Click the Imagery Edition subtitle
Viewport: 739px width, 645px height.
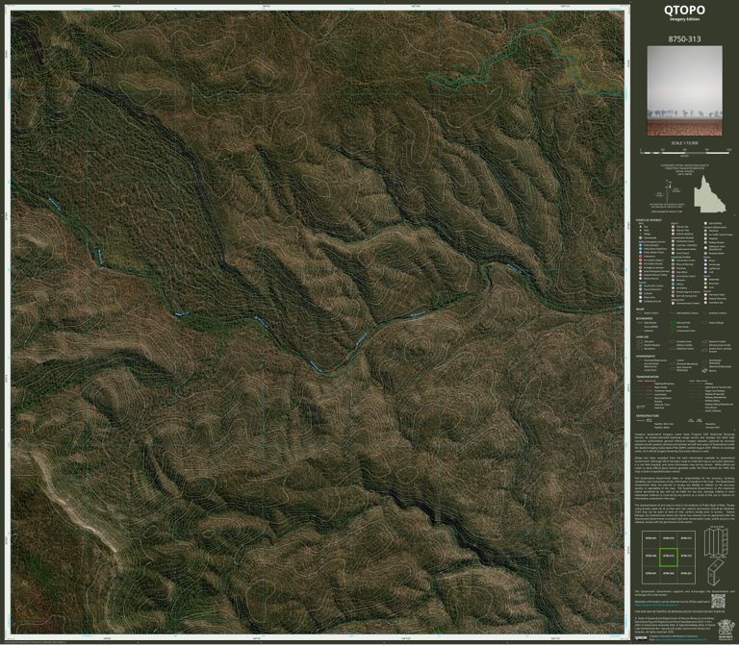coord(684,19)
